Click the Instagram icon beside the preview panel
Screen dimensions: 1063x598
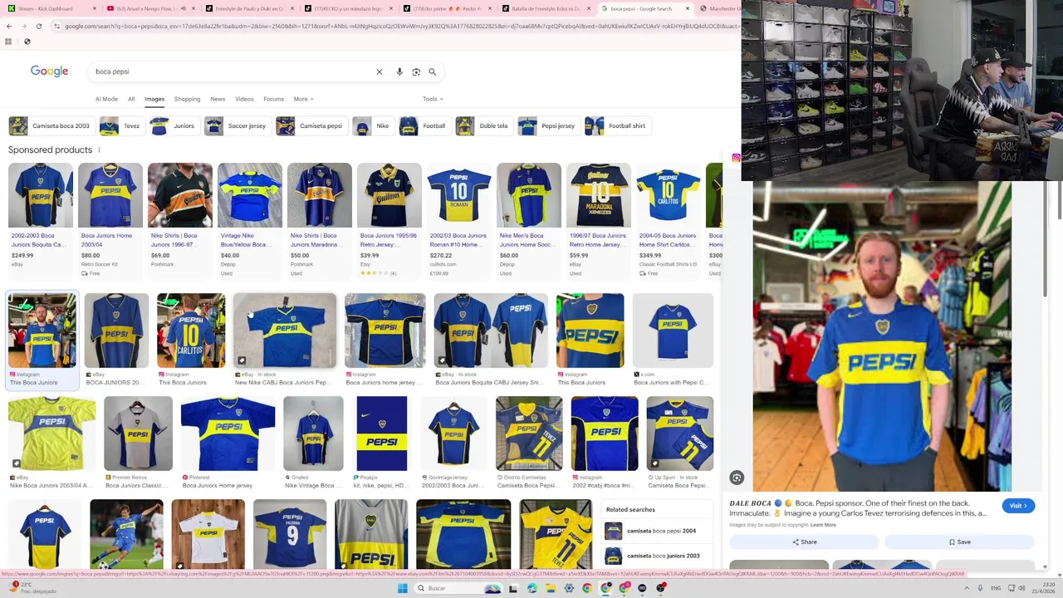[x=736, y=158]
